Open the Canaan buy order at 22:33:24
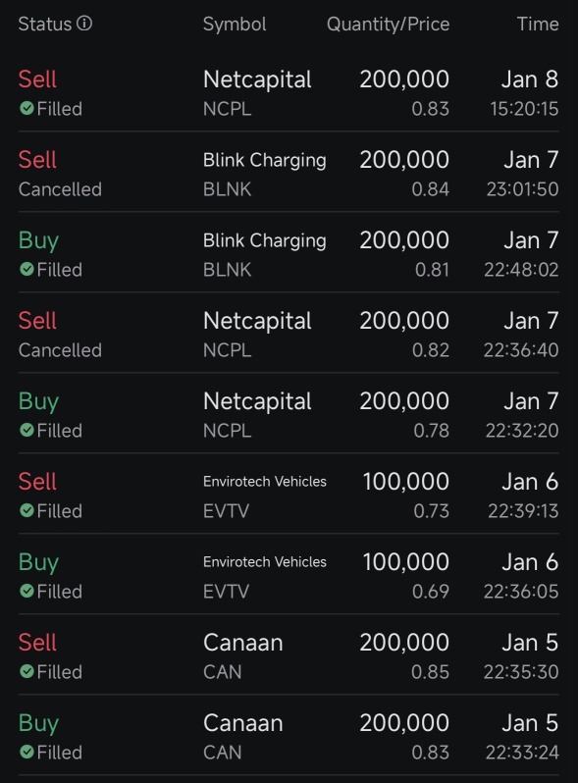 pyautogui.click(x=289, y=735)
